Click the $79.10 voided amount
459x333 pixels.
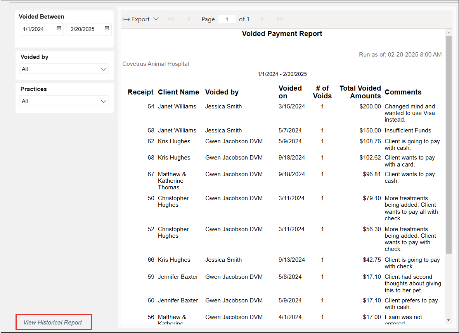pos(372,198)
